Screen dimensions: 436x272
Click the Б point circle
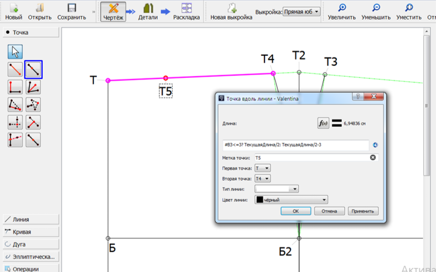[x=108, y=238]
